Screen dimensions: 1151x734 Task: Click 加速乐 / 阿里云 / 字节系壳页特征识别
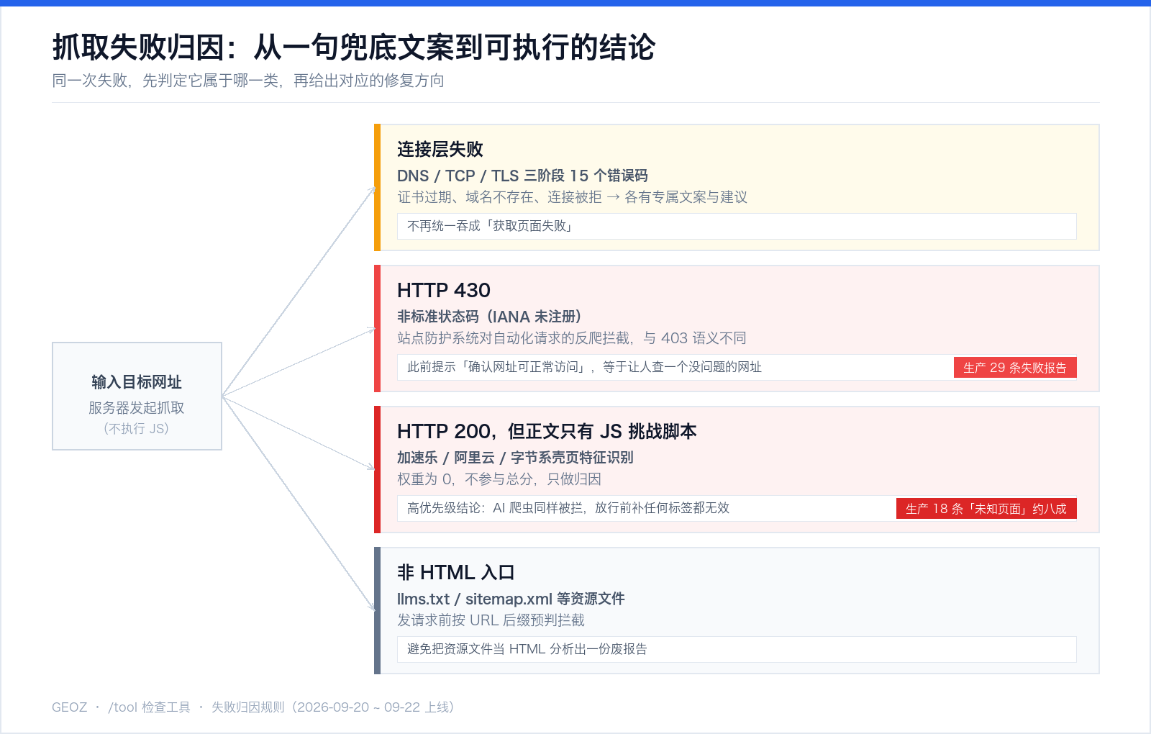[x=515, y=458]
